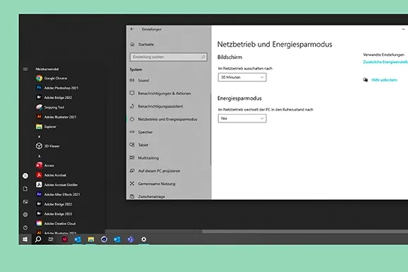Open Pictures icon in Start sidebar

click(x=25, y=202)
